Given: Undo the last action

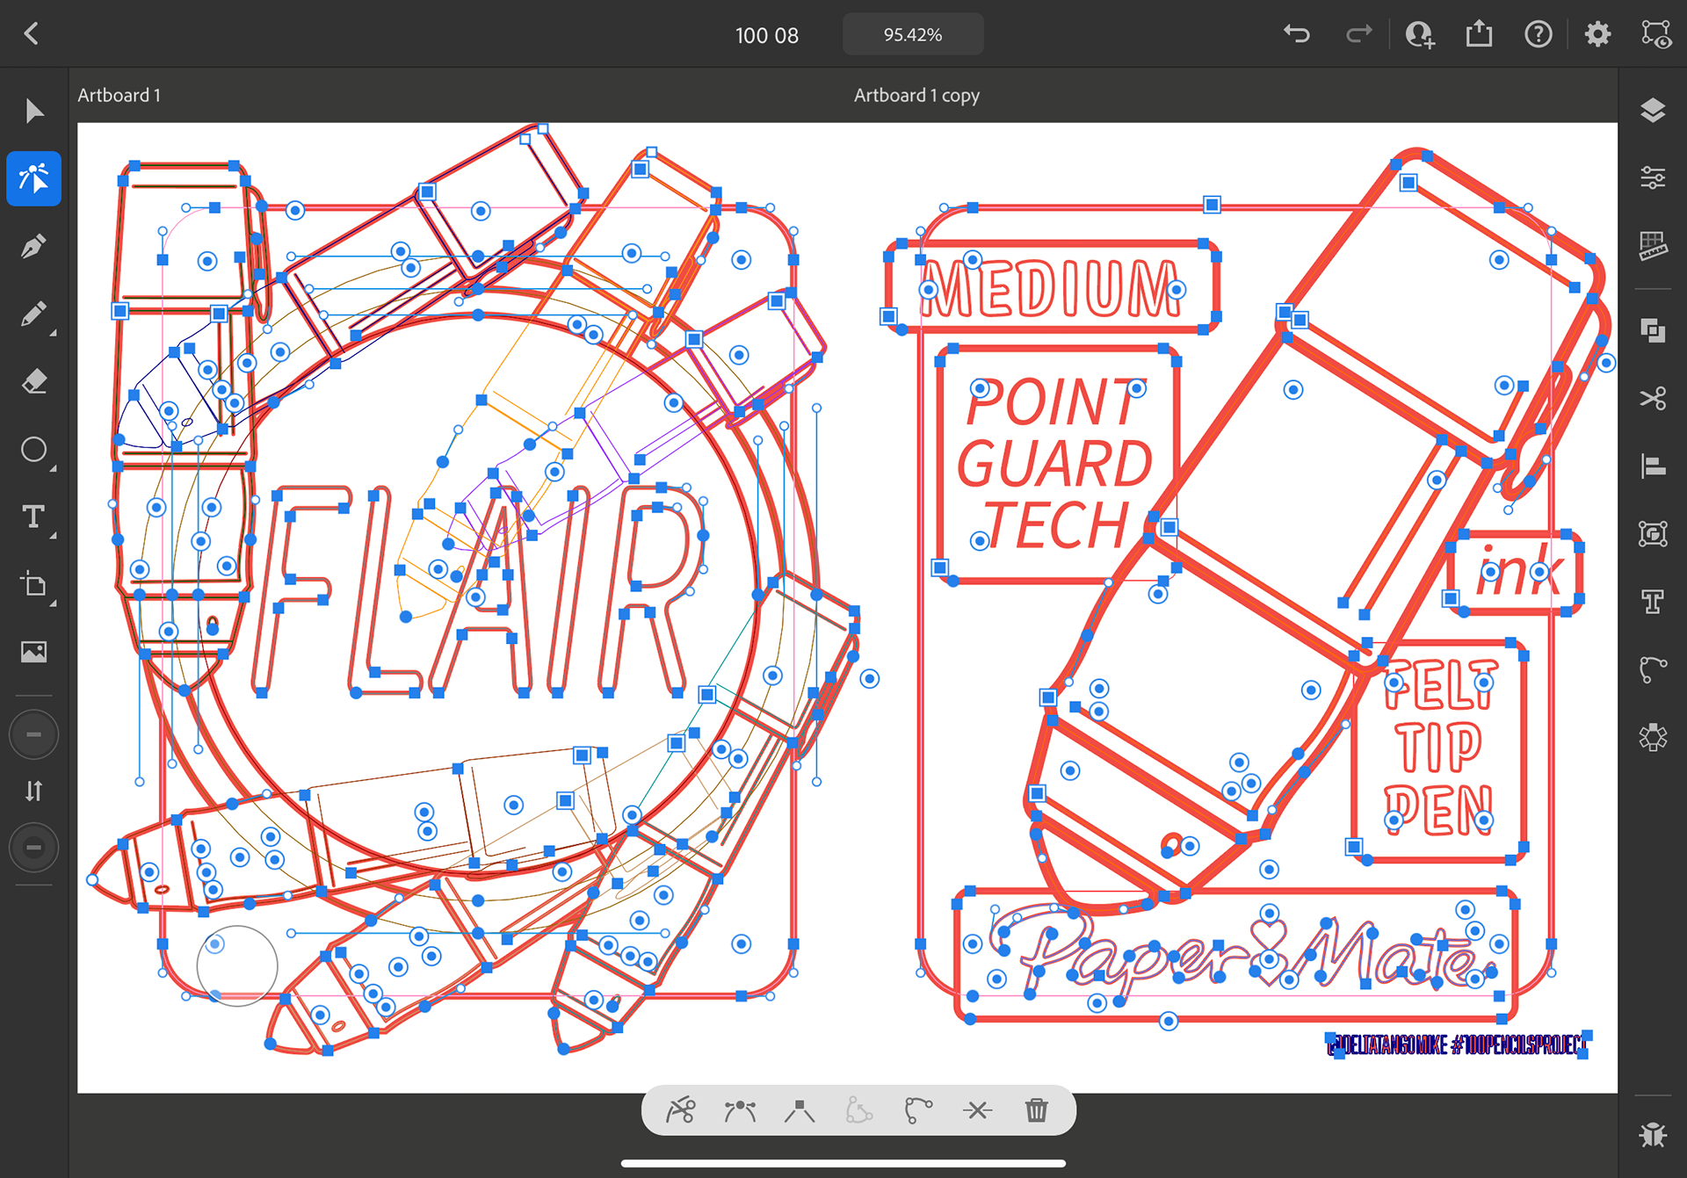Looking at the screenshot, I should [x=1297, y=34].
